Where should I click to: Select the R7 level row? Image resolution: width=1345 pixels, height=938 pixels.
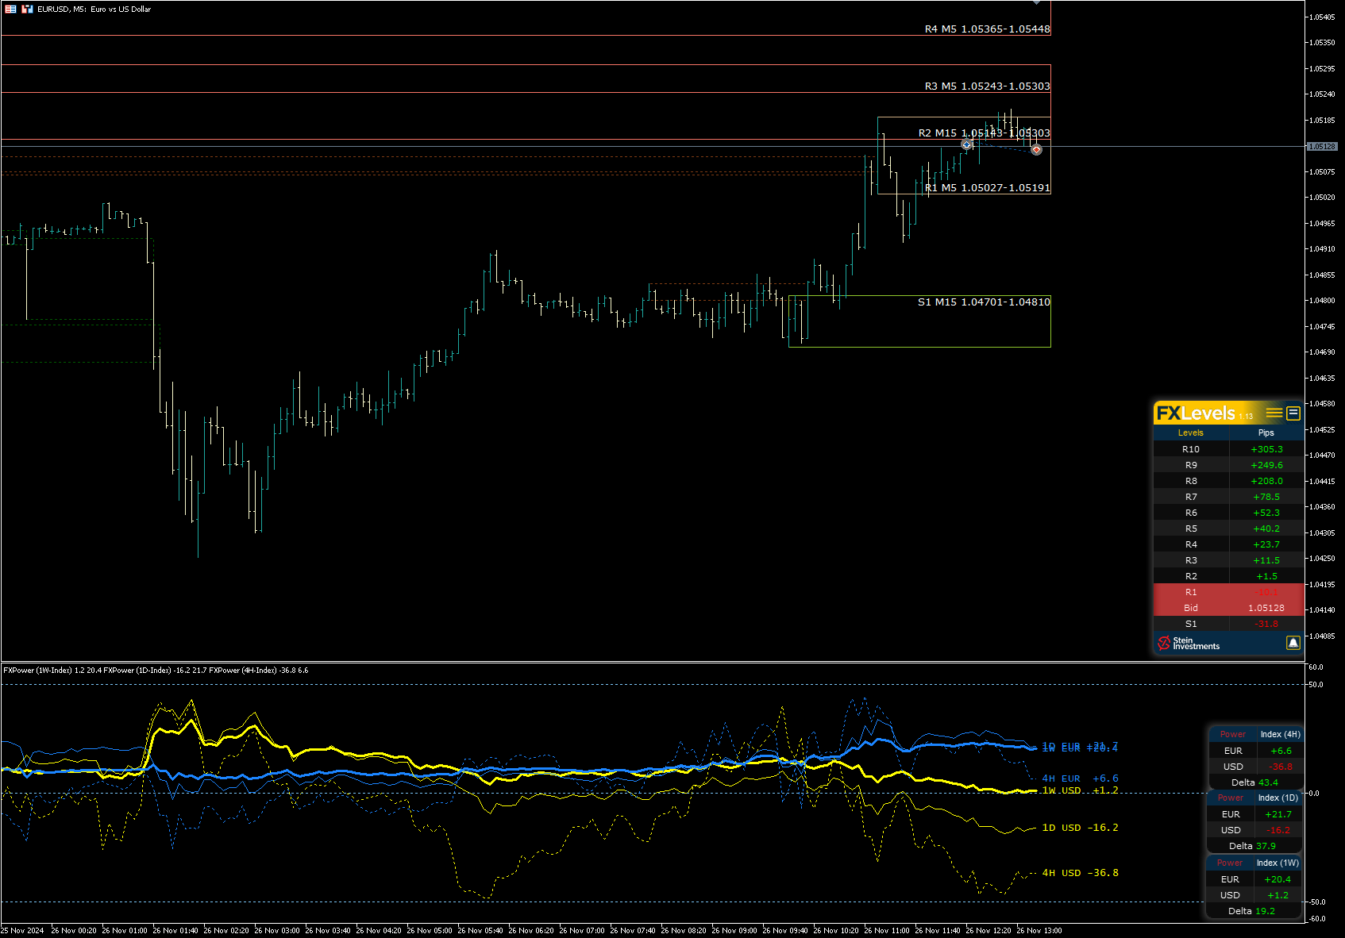point(1228,497)
